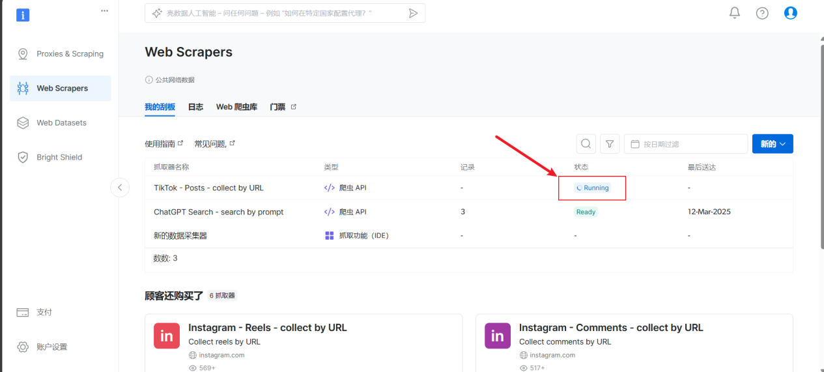Click the AI sparkle icon in search bar
824x372 pixels.
pyautogui.click(x=157, y=13)
